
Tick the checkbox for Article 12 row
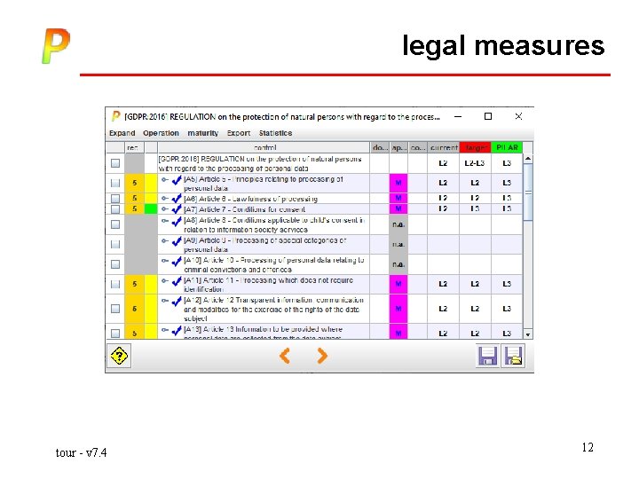coord(115,309)
